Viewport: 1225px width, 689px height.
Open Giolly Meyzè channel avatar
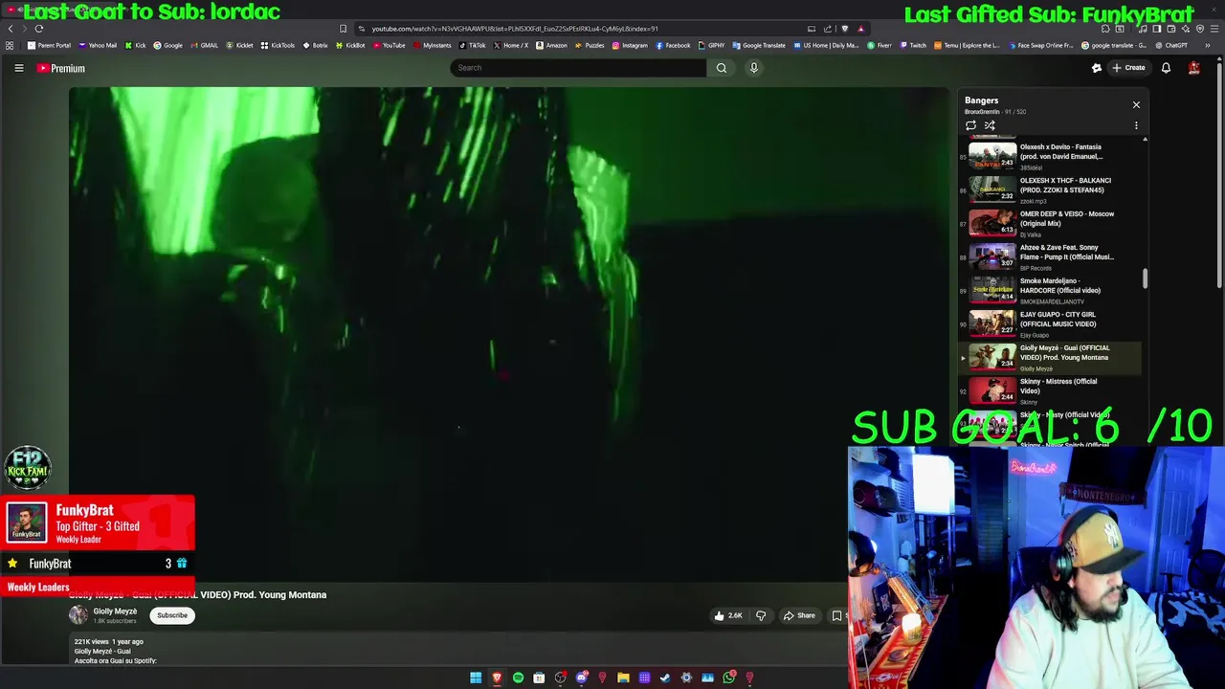coord(78,615)
